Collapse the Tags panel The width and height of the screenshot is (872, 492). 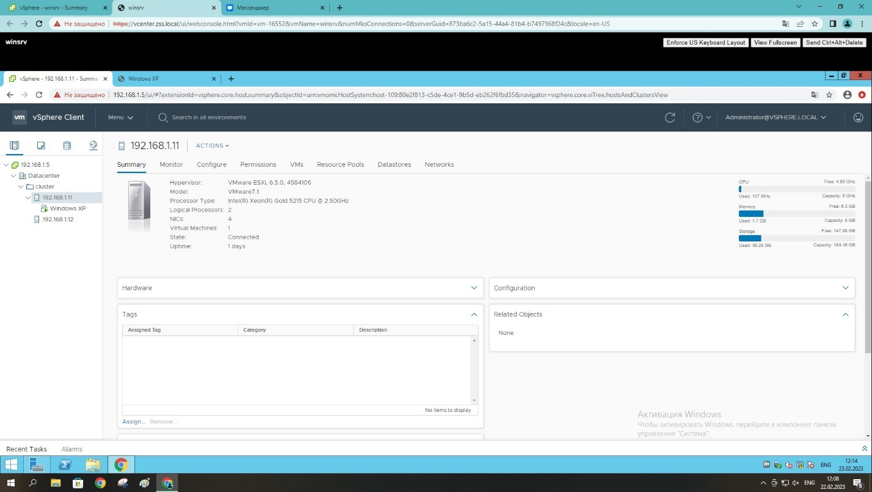[x=474, y=314]
